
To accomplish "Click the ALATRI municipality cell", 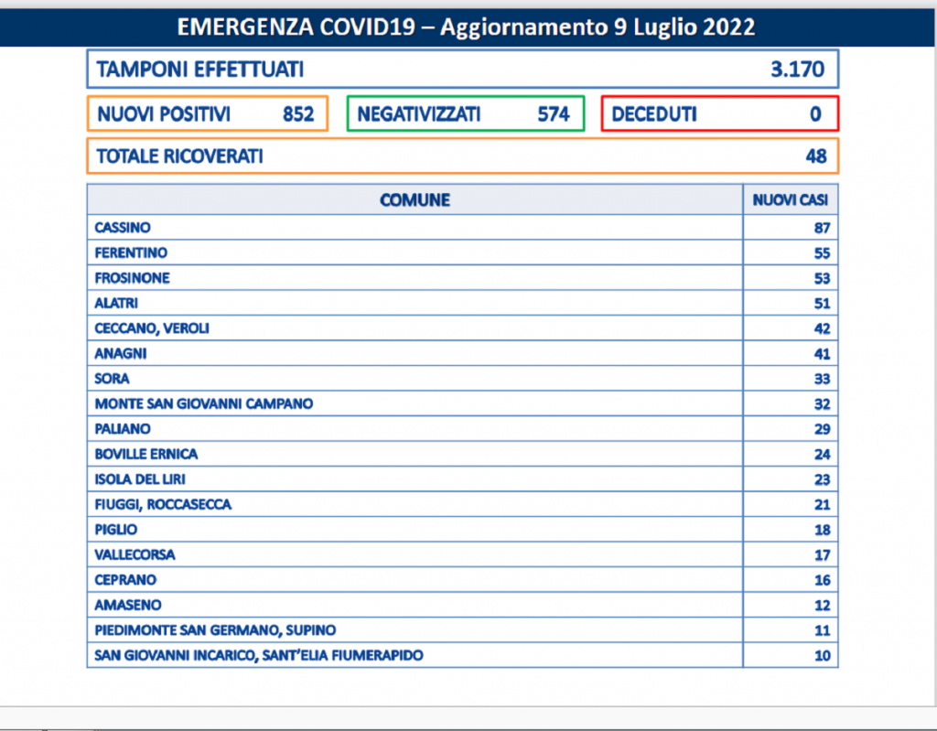I will click(116, 303).
